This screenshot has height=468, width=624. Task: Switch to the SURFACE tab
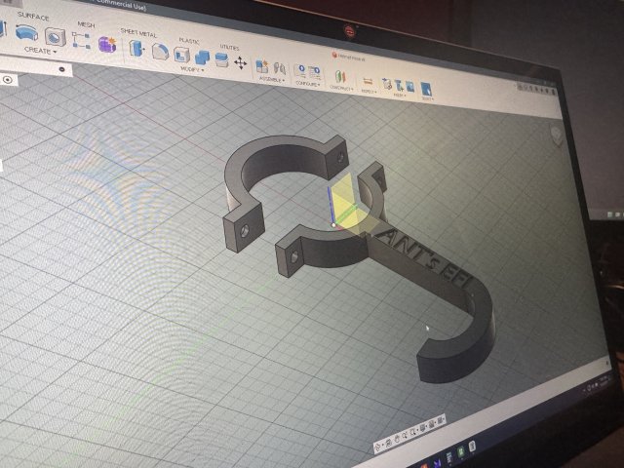33,16
